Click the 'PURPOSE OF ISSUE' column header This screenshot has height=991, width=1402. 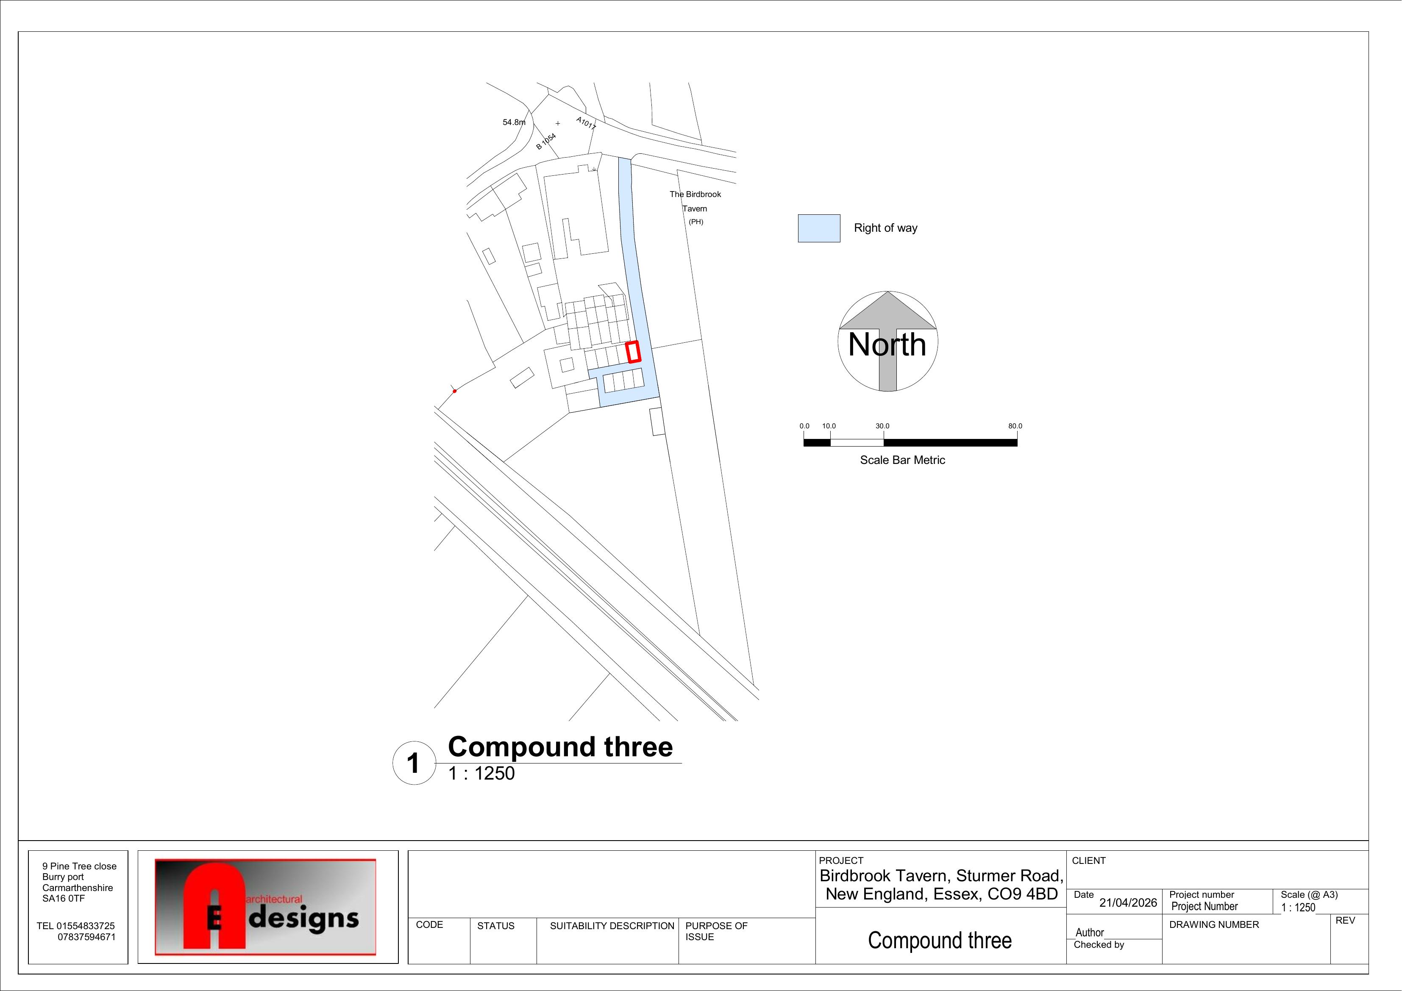point(716,932)
